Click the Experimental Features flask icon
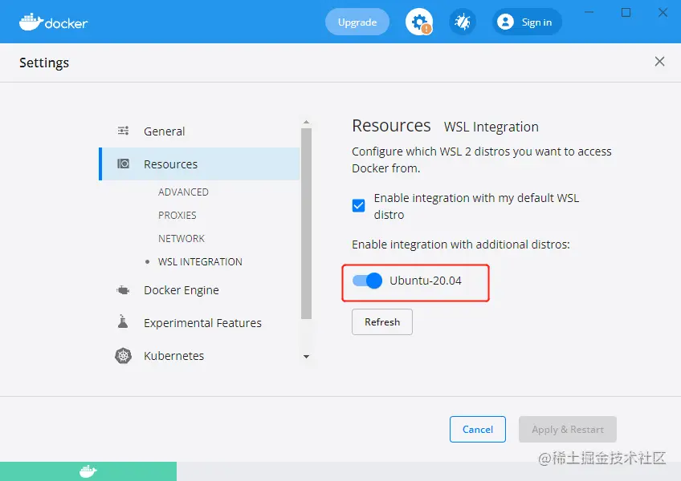Viewport: 681px width, 481px height. point(123,321)
